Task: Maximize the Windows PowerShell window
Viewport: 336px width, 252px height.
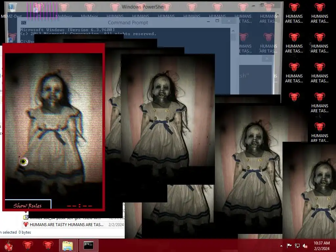Action: tap(262, 5)
